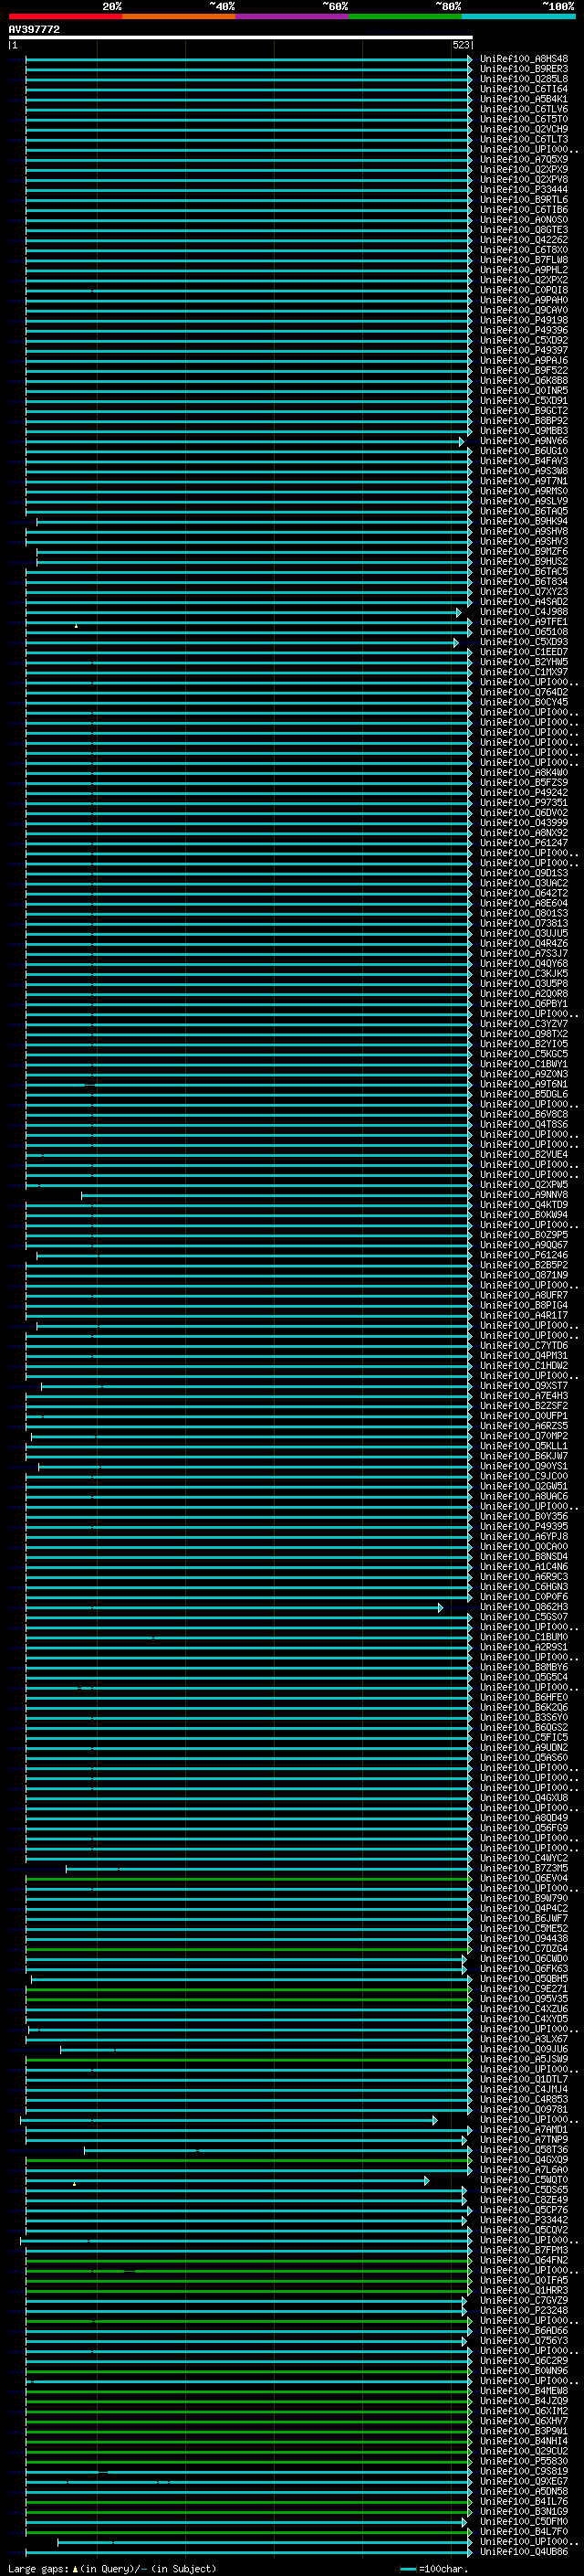This screenshot has height=2576, width=584.
Task: Select hit label UniRef100_P55830
Action: [523, 2462]
